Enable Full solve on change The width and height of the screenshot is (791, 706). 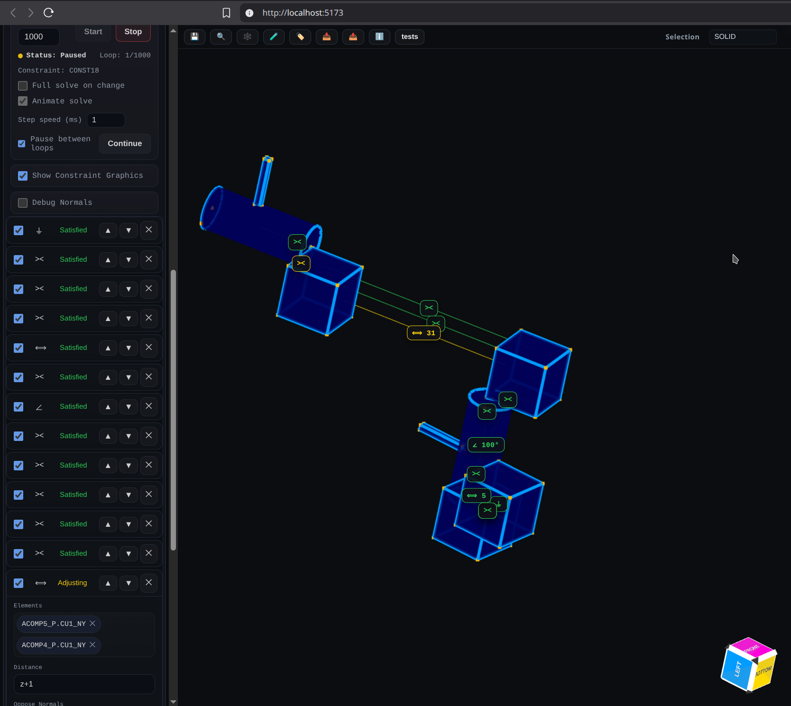pyautogui.click(x=23, y=86)
